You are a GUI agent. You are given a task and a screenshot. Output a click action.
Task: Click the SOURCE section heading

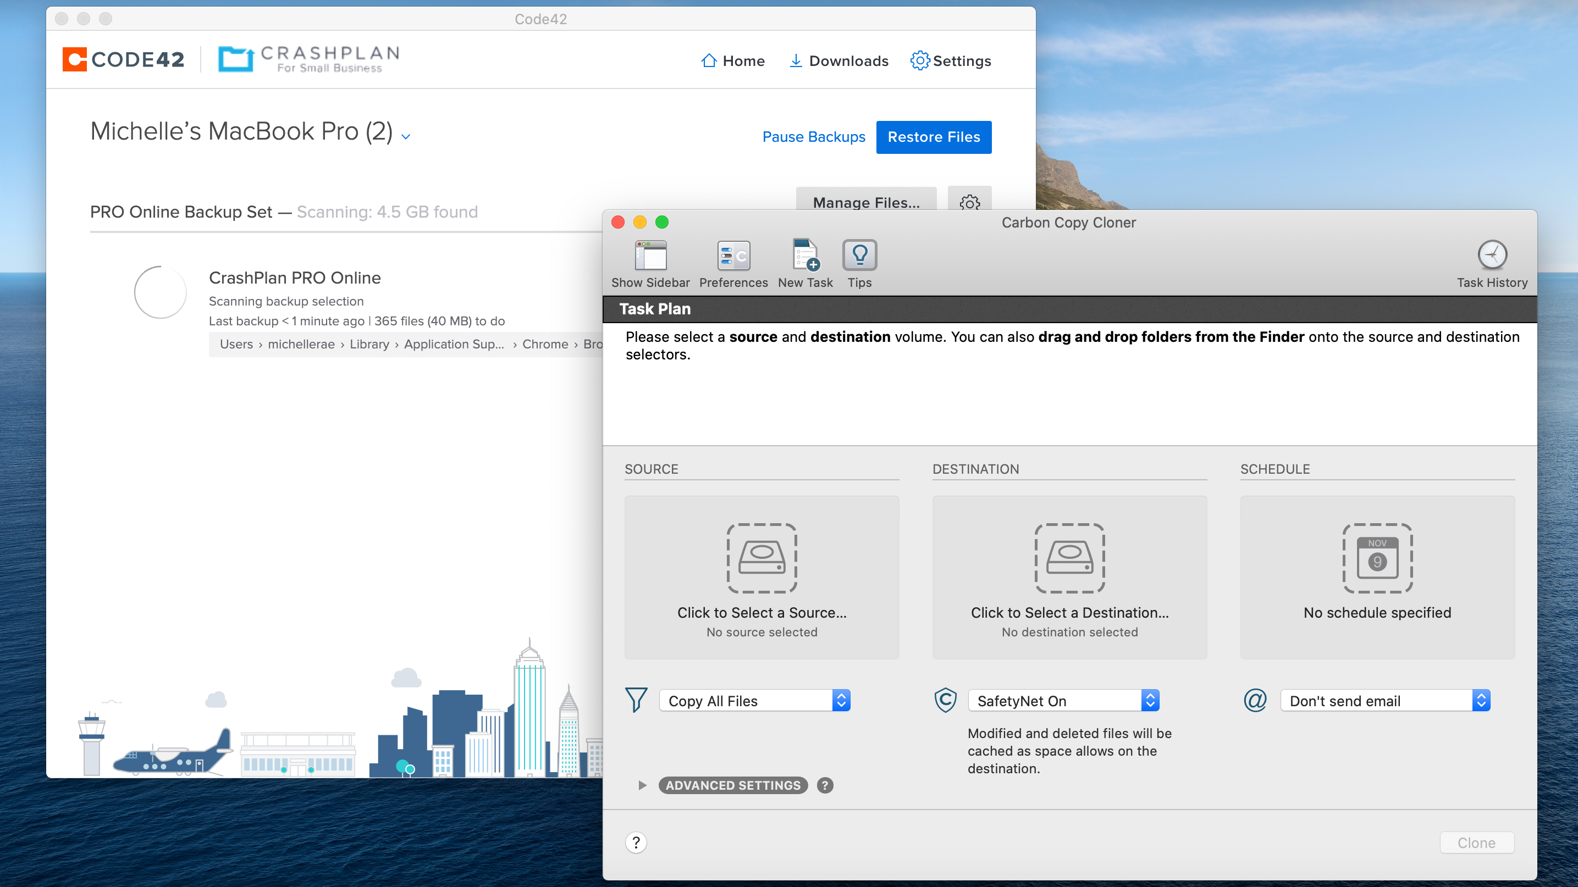coord(651,469)
